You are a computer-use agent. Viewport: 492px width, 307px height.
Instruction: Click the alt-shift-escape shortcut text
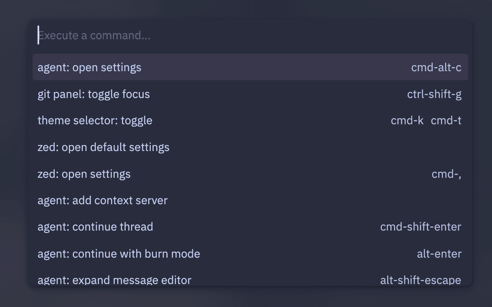pos(421,280)
